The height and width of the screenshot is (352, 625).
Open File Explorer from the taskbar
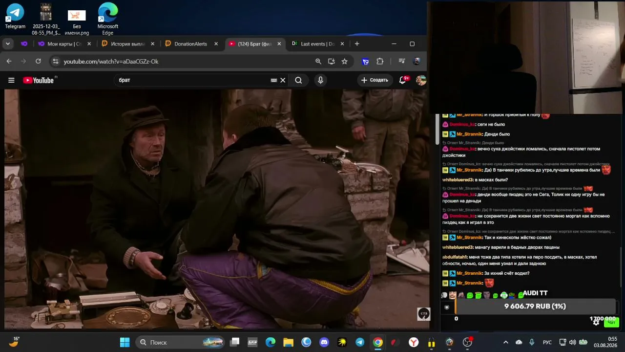coord(288,342)
